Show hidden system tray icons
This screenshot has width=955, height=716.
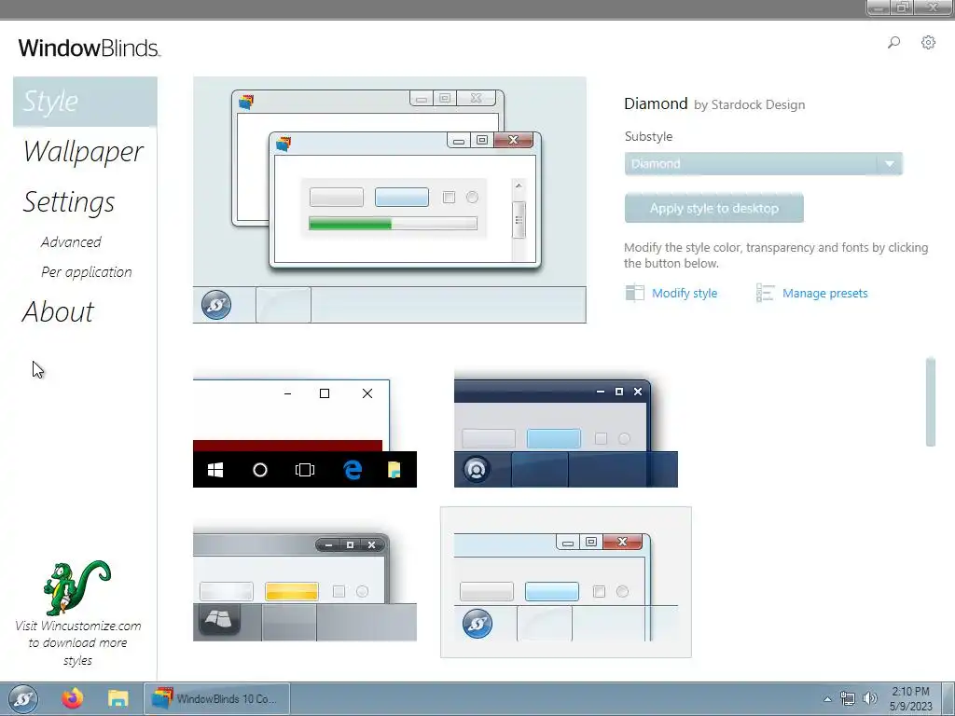click(x=827, y=699)
